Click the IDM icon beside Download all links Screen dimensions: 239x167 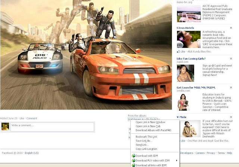[134, 165]
